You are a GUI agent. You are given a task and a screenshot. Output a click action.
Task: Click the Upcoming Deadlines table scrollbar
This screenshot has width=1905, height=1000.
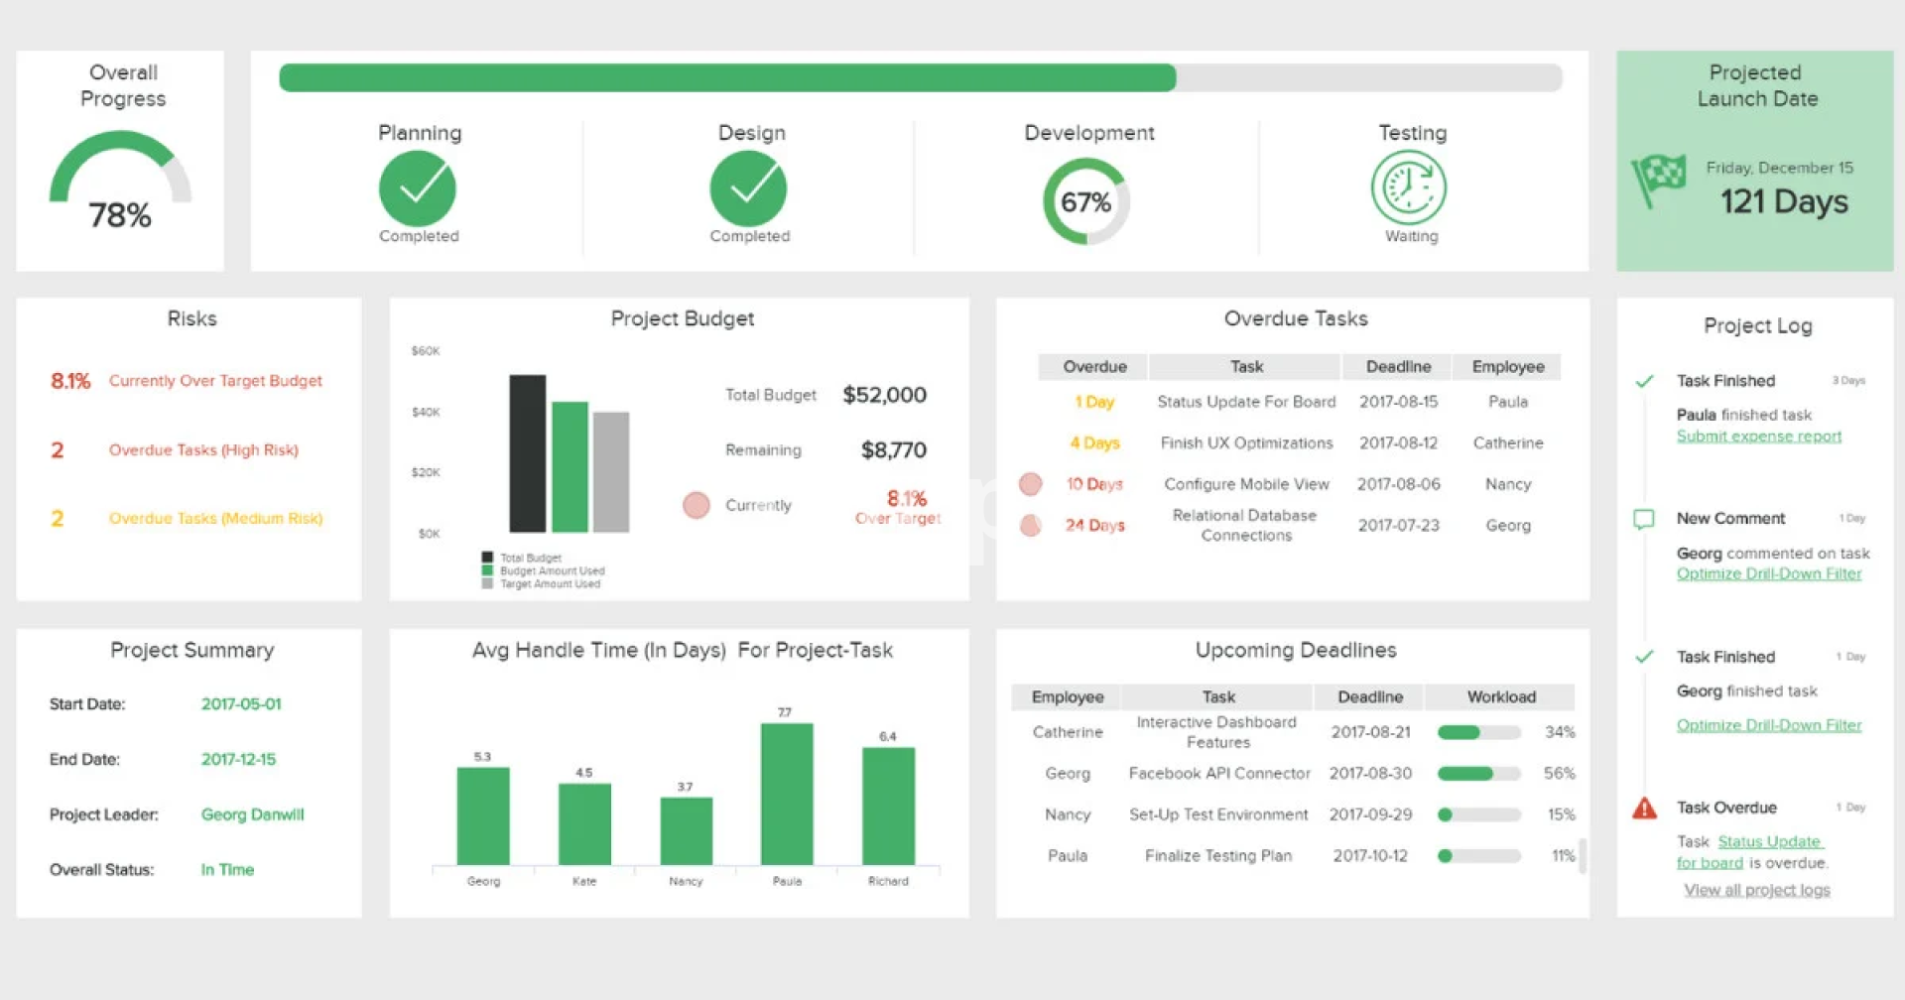click(x=1583, y=855)
